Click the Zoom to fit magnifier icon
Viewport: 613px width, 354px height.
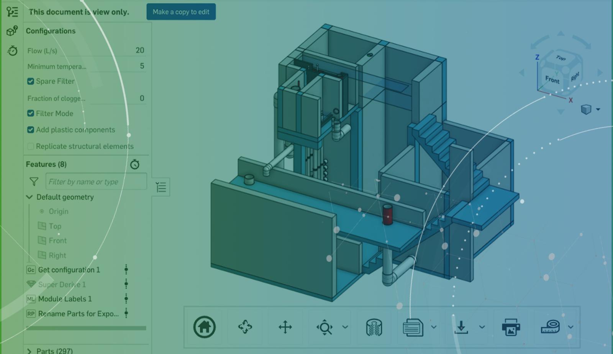[325, 327]
